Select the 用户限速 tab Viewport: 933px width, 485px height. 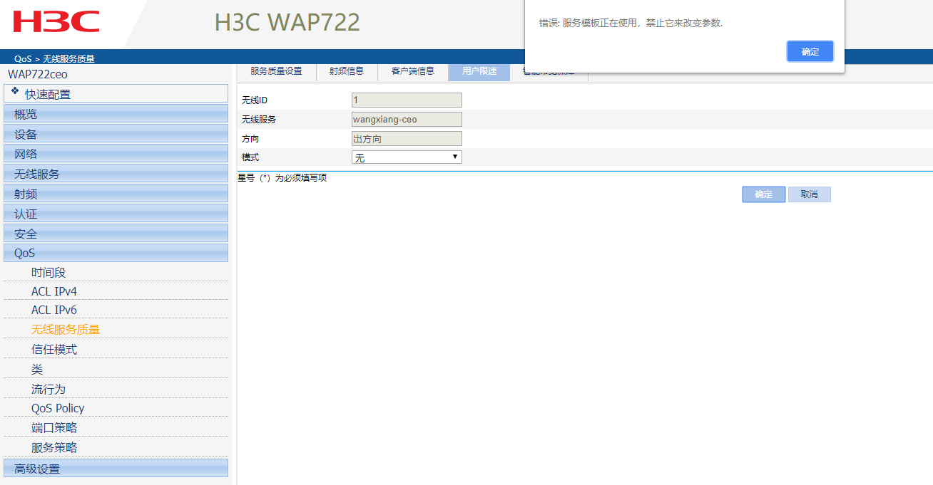pyautogui.click(x=479, y=71)
